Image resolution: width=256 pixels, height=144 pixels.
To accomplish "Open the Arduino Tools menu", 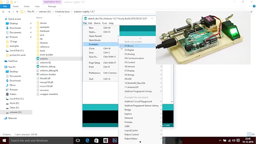I will pyautogui.click(x=104, y=23).
